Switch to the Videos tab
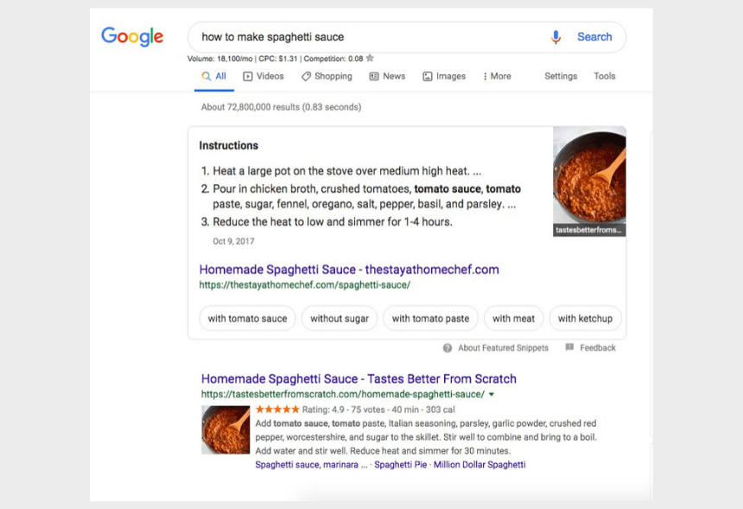 click(x=264, y=76)
